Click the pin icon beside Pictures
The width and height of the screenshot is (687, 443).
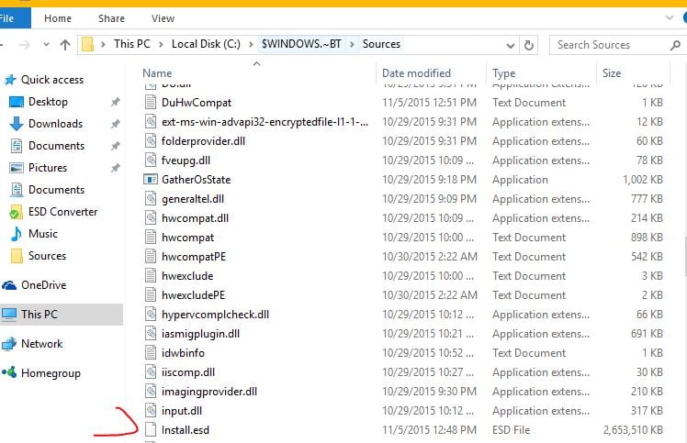[115, 168]
